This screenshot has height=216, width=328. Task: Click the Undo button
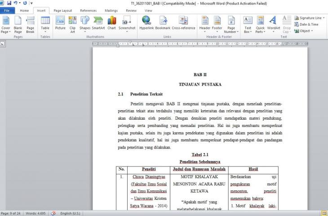pyautogui.click(x=15, y=3)
